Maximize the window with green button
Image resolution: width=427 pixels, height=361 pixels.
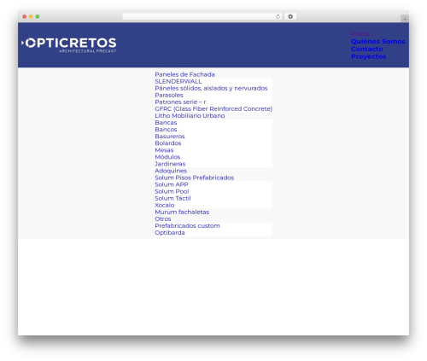coord(38,16)
